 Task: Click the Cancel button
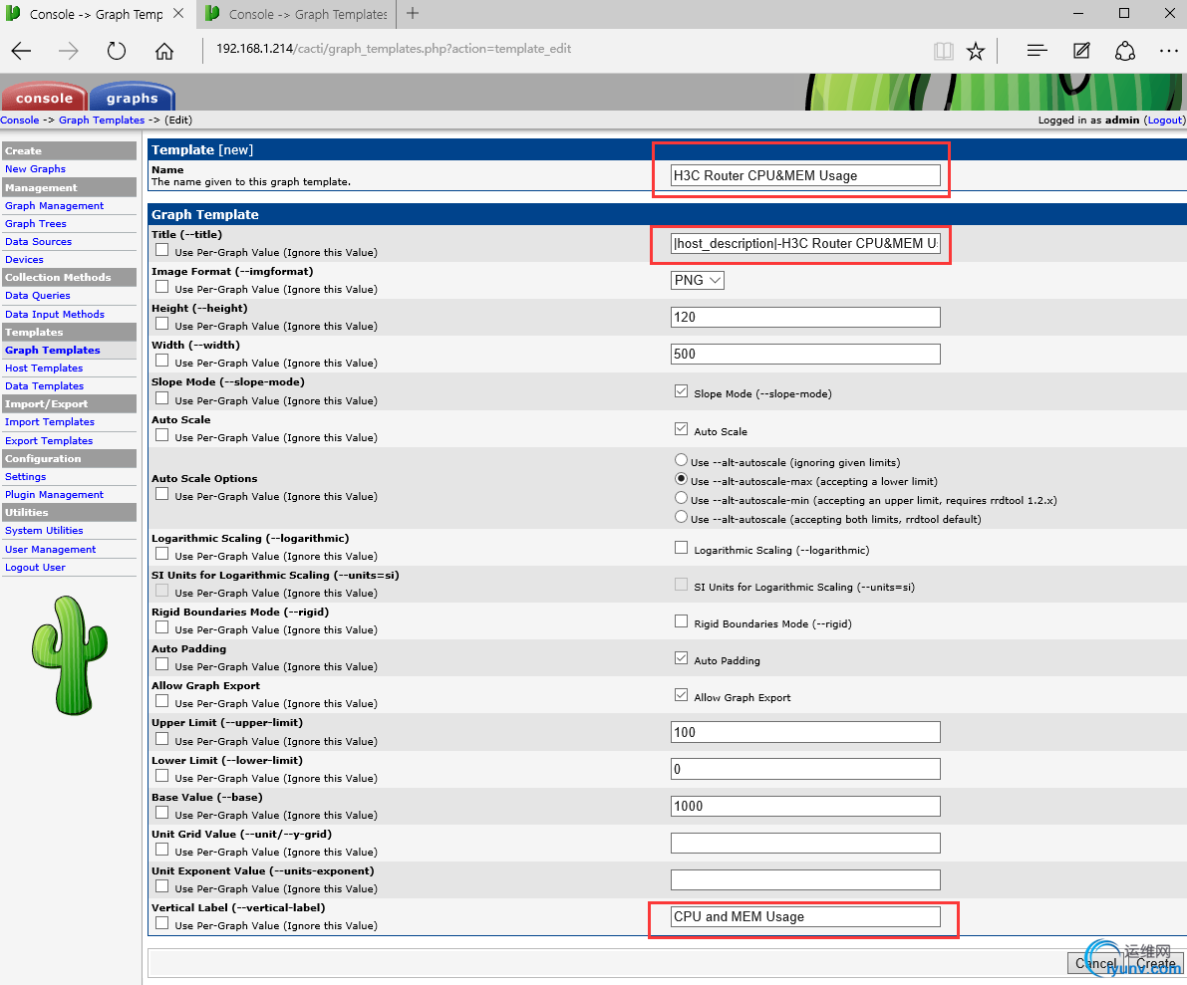coord(1096,963)
